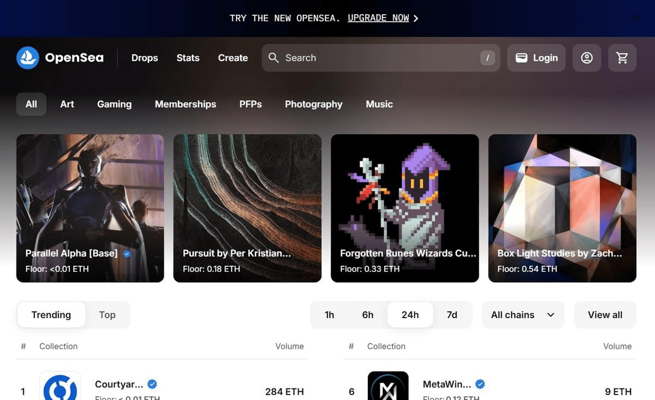Open the shopping cart
Viewport: 655px width, 400px height.
[622, 58]
